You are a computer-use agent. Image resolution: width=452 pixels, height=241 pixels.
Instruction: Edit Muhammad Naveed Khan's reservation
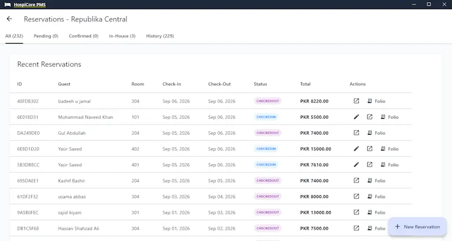tap(357, 117)
